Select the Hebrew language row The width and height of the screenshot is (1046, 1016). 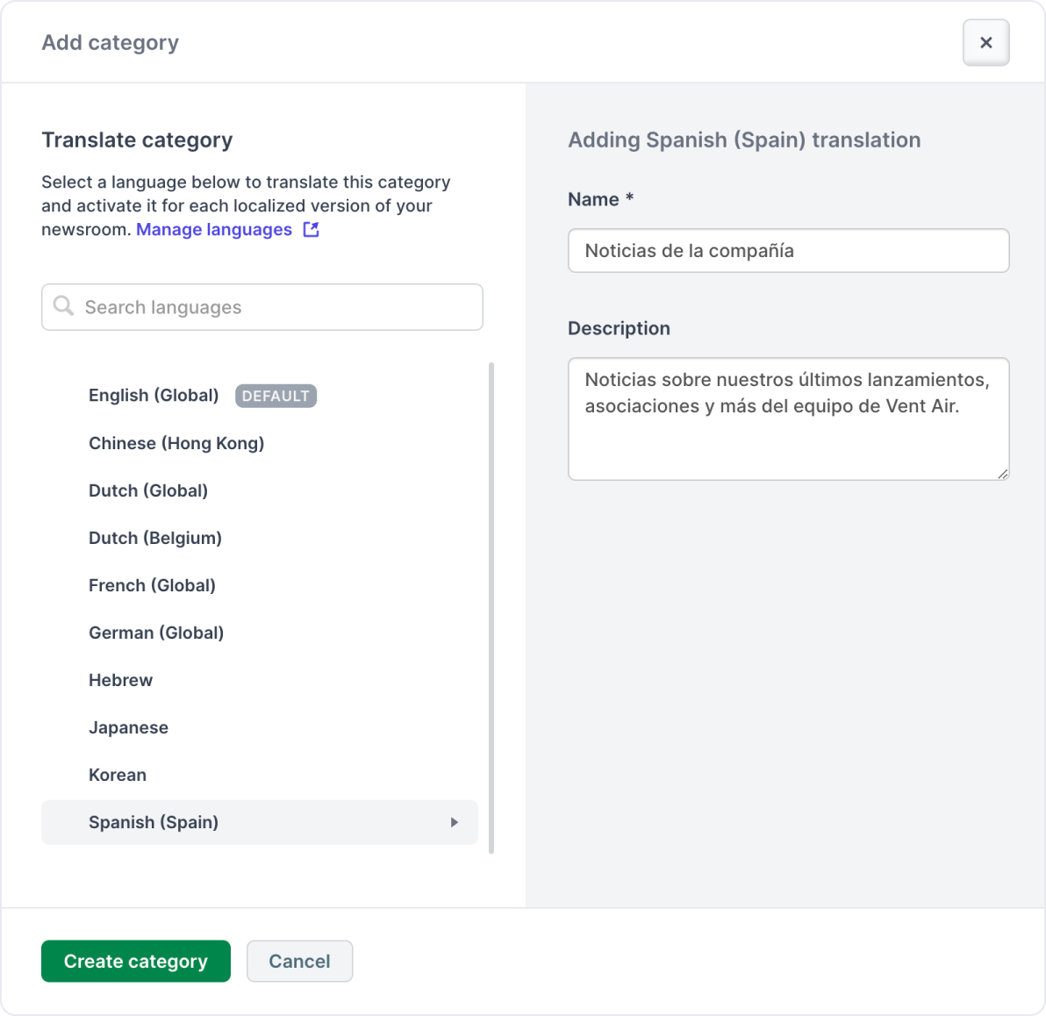pos(260,681)
